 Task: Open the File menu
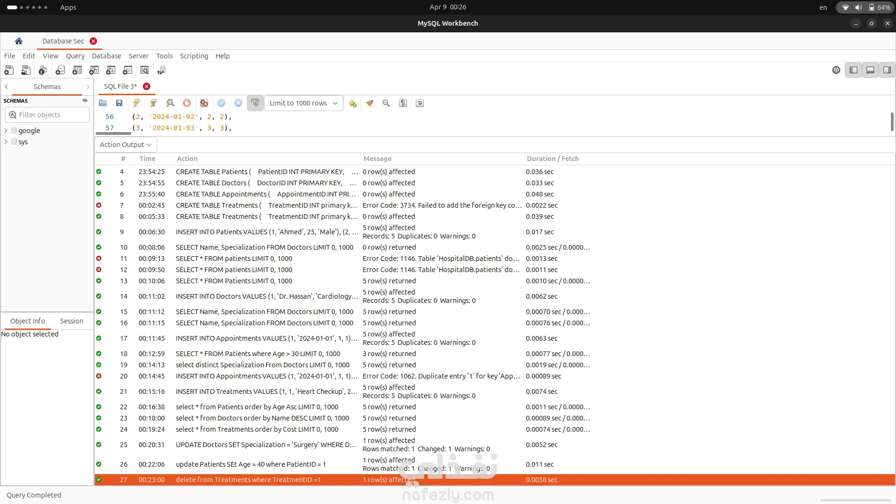10,56
